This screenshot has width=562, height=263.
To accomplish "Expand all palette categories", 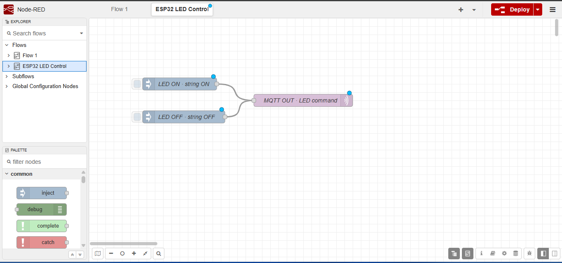I will 80,255.
